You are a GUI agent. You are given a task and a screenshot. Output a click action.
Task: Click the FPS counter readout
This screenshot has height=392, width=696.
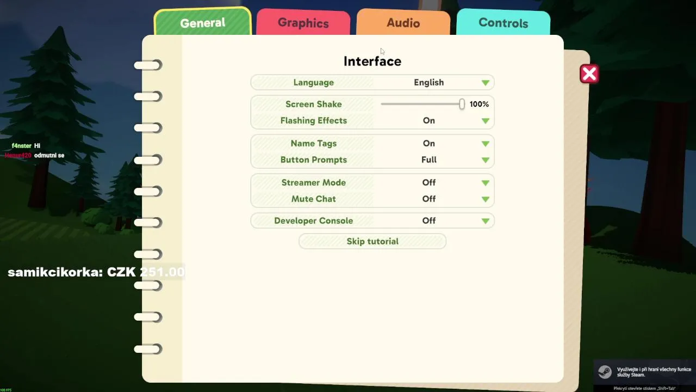(x=5, y=390)
